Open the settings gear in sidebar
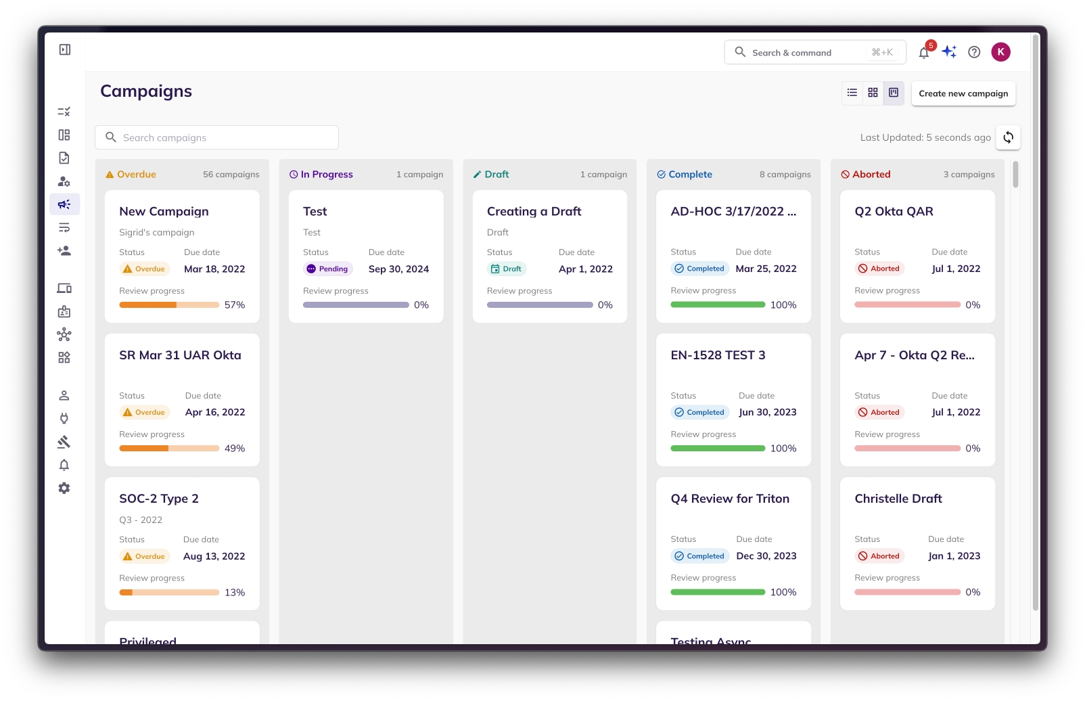This screenshot has height=701, width=1085. coord(64,488)
